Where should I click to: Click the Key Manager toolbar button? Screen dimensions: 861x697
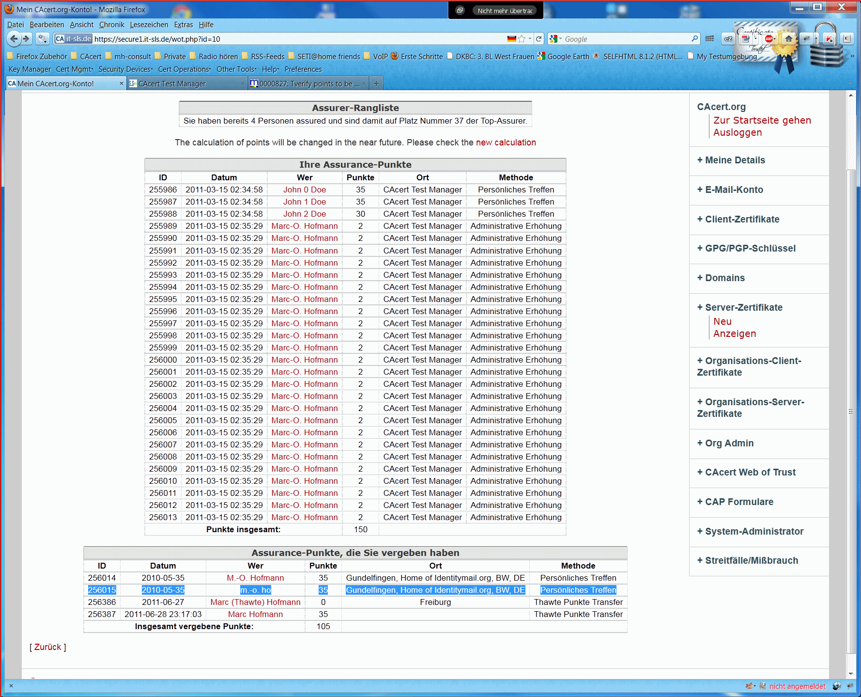pyautogui.click(x=30, y=69)
